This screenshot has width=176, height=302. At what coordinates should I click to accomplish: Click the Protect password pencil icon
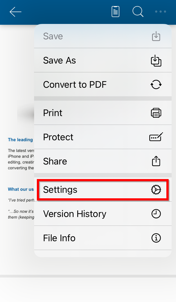point(156,137)
